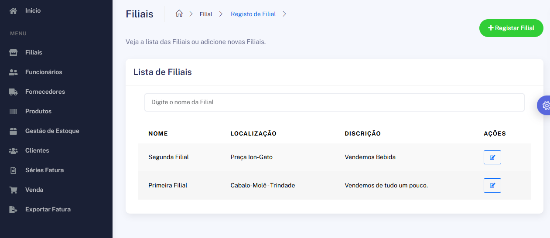The height and width of the screenshot is (238, 550).
Task: Open the Clientes menu item
Action: coord(37,151)
